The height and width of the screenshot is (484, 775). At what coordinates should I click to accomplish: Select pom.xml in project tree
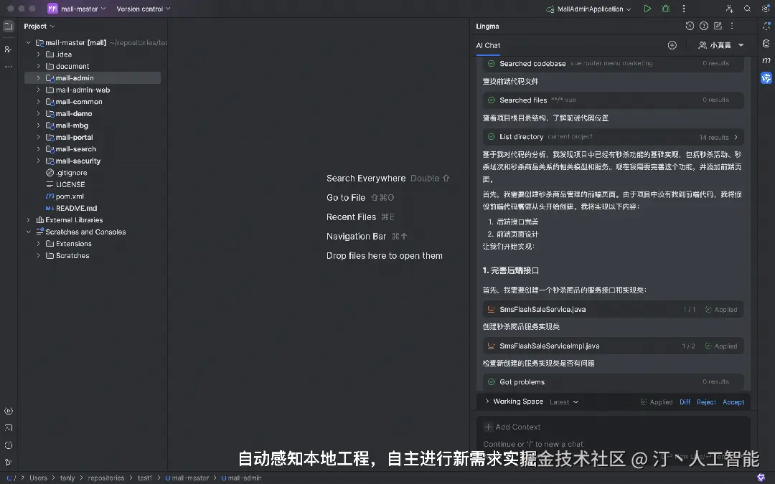70,196
